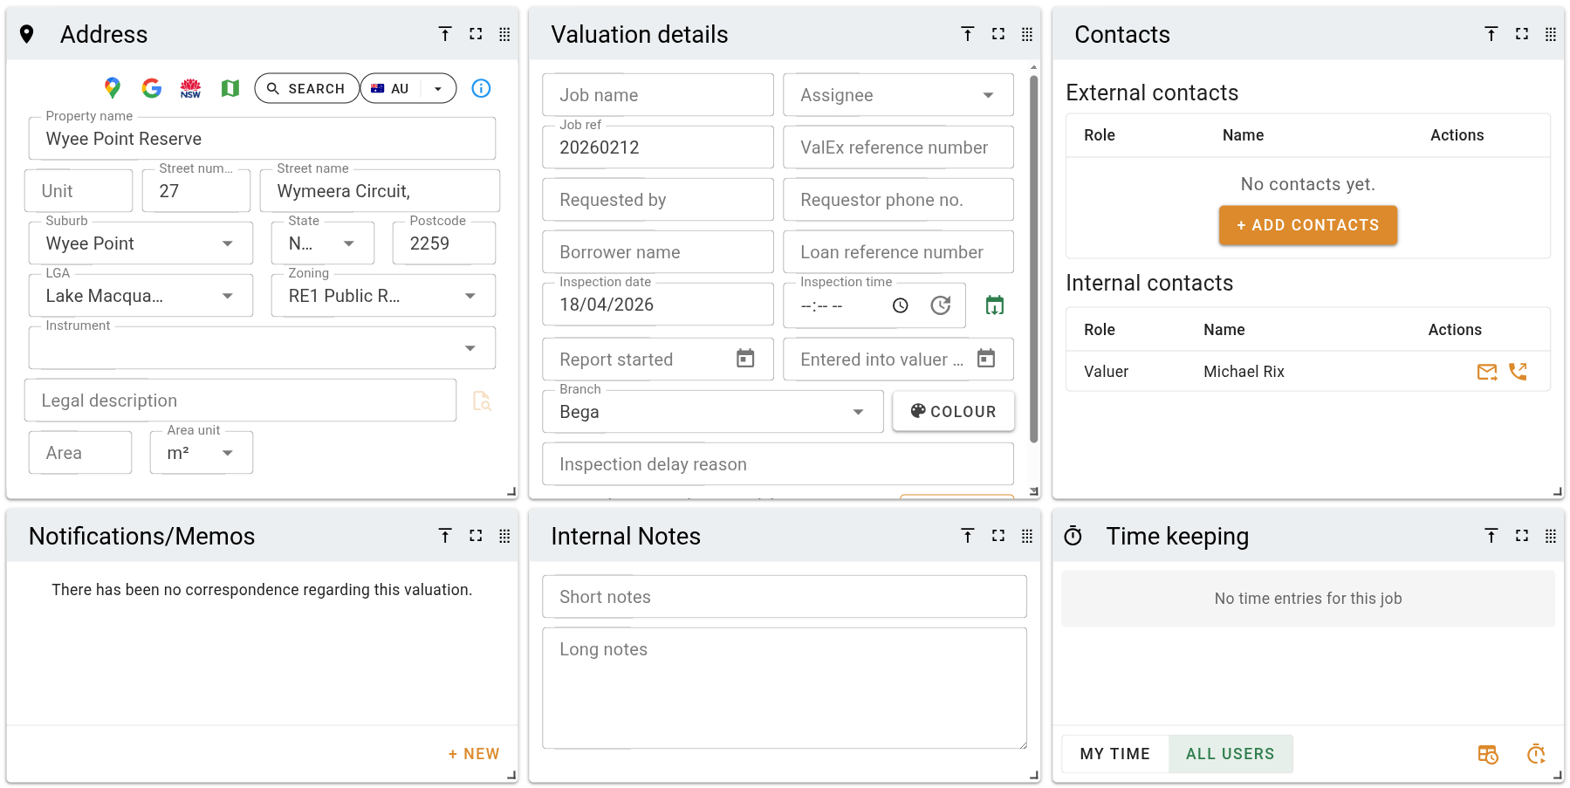1570x788 pixels.
Task: Switch time entries to ALL USERS
Action: [x=1231, y=754]
